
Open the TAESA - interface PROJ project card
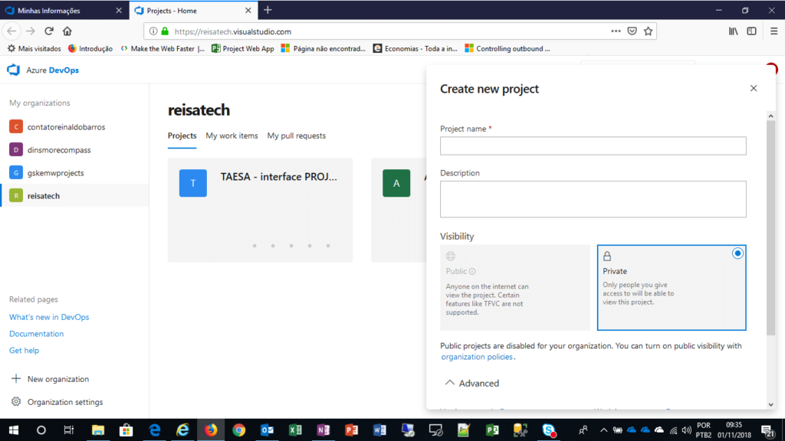(x=261, y=210)
